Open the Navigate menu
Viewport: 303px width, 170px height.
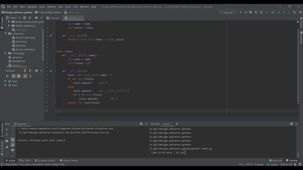[x=32, y=7]
